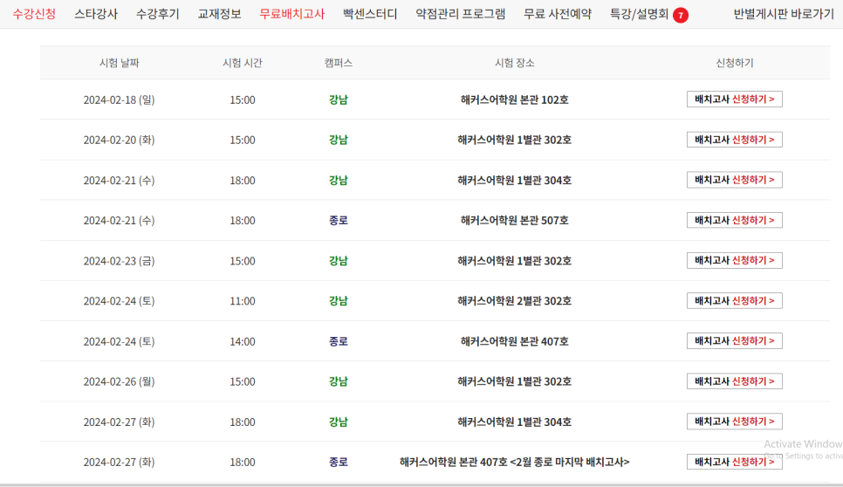Click the 신청하기 column header
The height and width of the screenshot is (487, 843).
735,63
